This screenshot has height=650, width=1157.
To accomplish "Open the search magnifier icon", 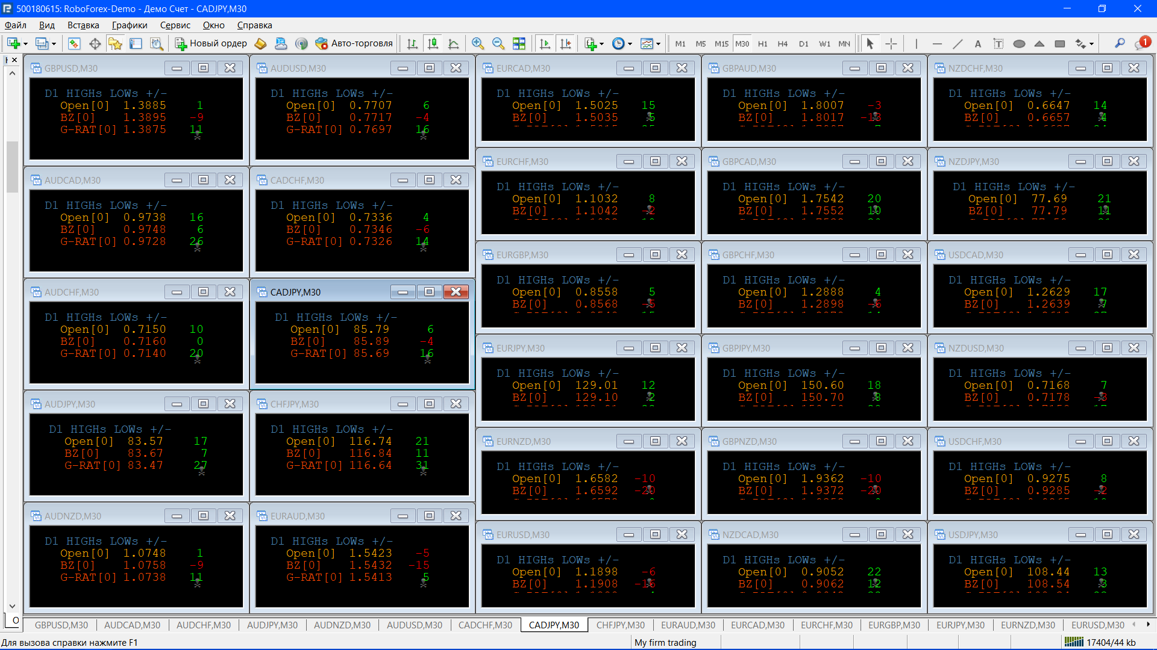I will (x=1120, y=43).
